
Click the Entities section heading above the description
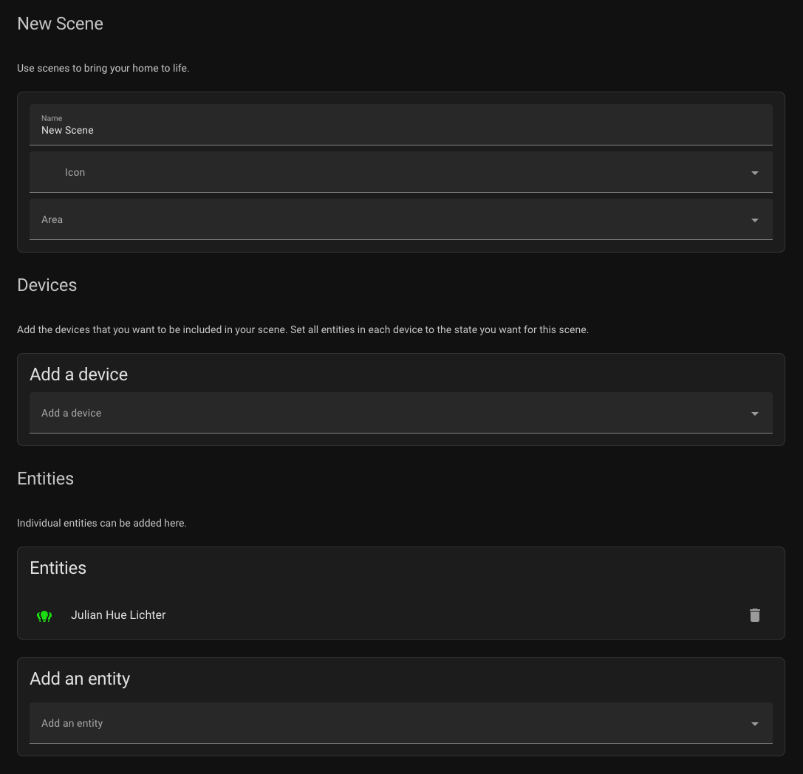tap(46, 479)
